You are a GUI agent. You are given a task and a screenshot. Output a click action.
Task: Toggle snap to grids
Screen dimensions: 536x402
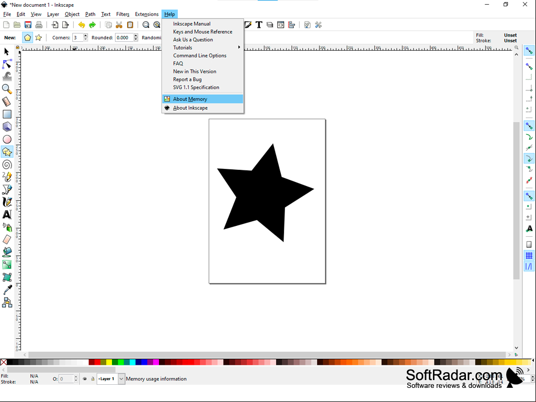(x=529, y=255)
